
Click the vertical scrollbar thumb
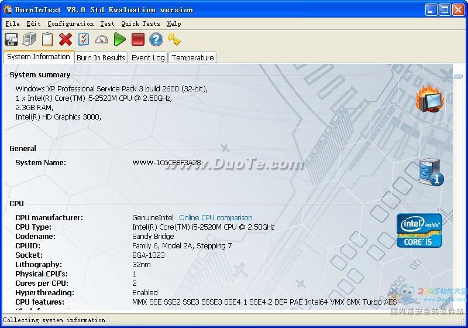pos(457,76)
